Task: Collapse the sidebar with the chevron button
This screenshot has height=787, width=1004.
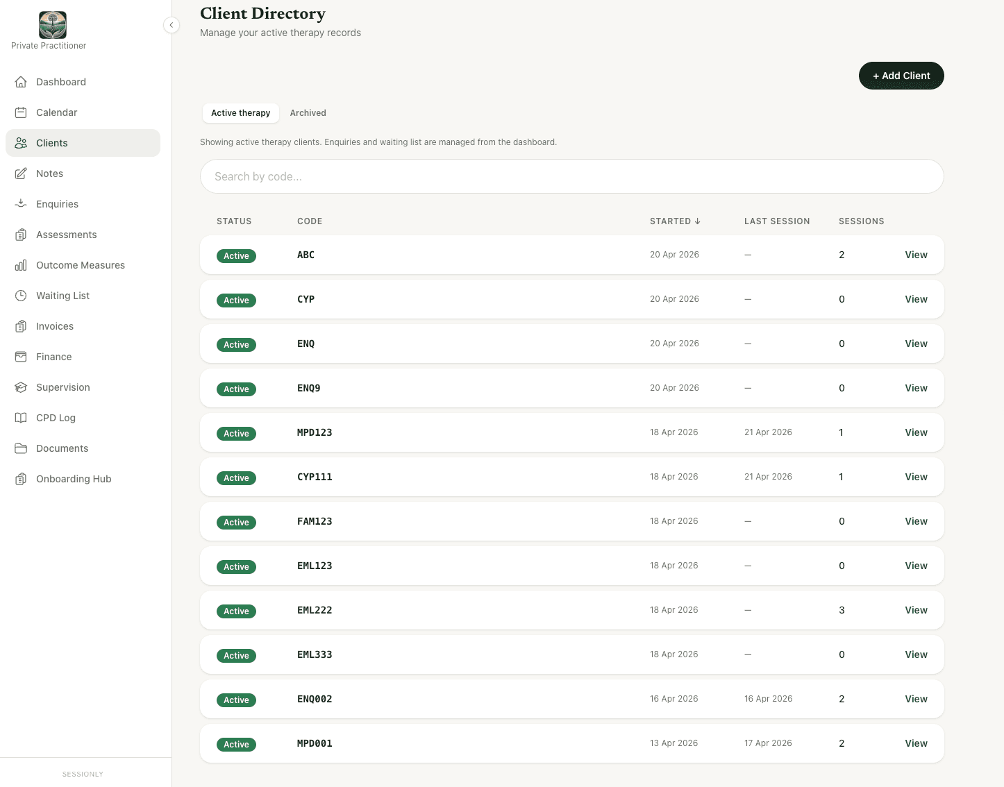Action: (x=171, y=25)
